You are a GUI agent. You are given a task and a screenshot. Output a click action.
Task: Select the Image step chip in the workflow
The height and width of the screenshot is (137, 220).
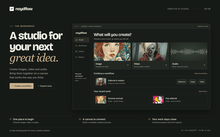(192, 82)
